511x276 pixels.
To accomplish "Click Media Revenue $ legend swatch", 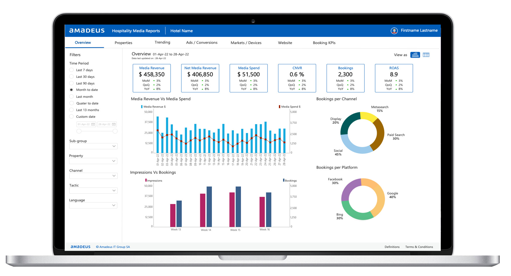I will click(x=142, y=107).
